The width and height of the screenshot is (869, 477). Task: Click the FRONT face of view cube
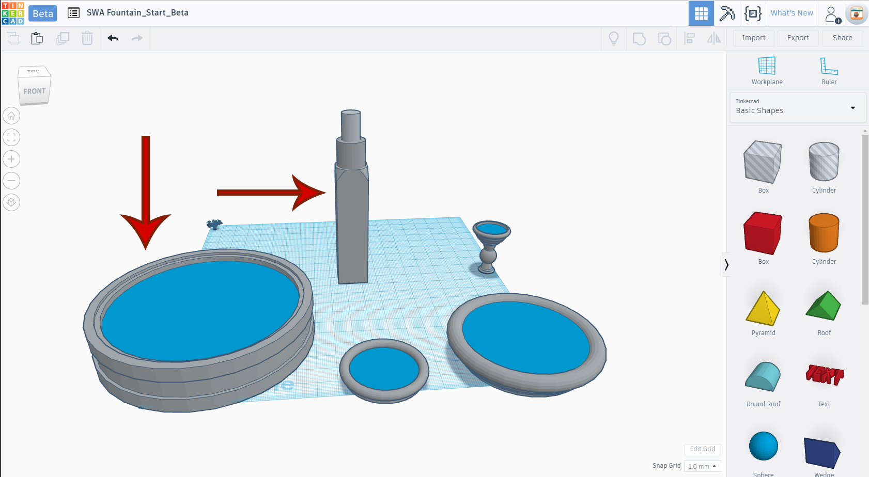click(34, 91)
